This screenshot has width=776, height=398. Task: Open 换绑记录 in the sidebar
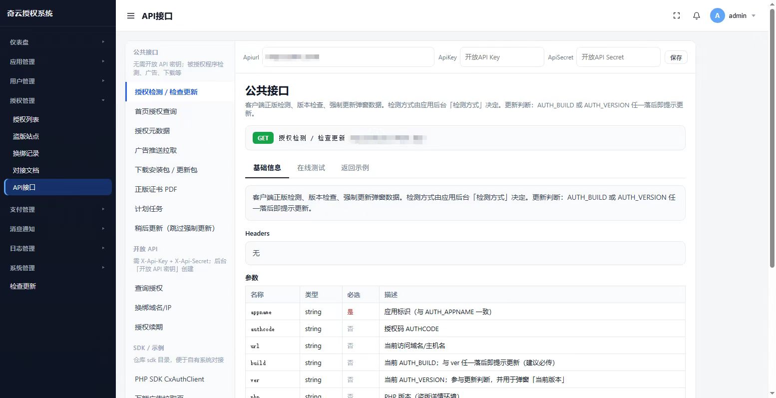click(x=58, y=153)
